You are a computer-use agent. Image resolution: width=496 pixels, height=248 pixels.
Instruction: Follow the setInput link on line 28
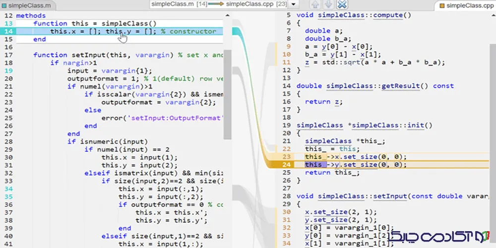[x=390, y=196]
